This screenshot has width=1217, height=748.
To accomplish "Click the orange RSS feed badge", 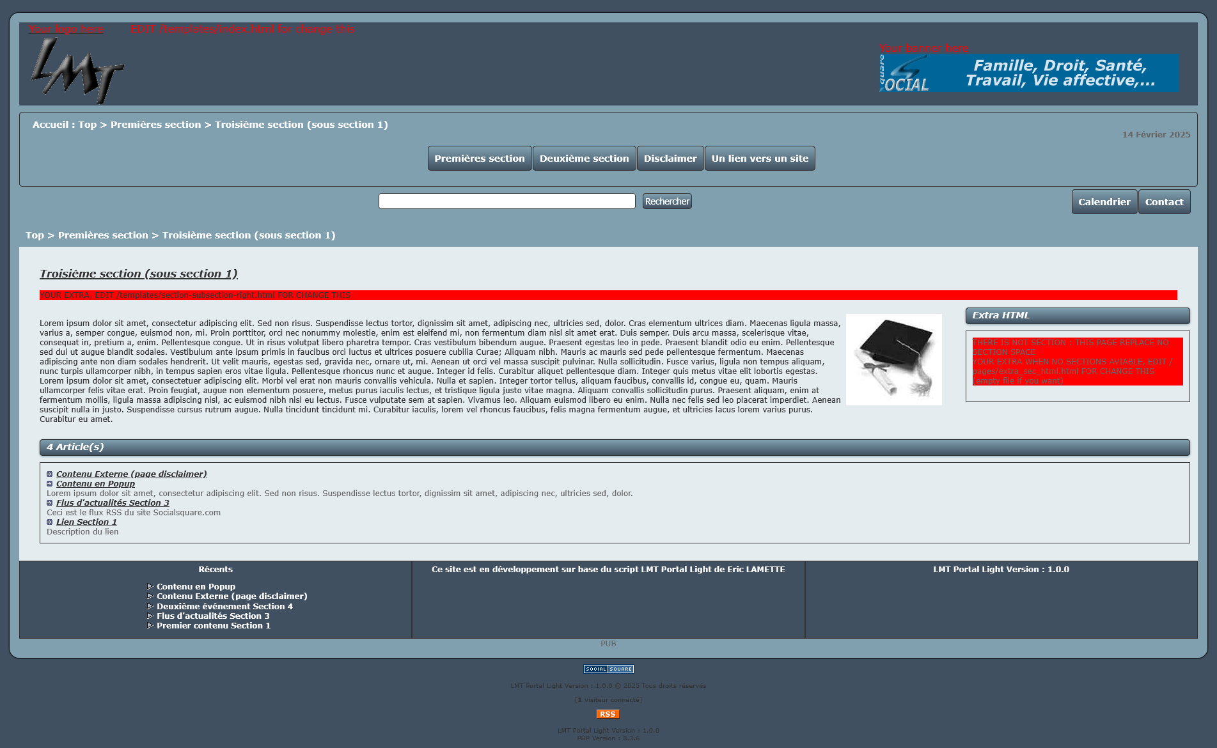I will pyautogui.click(x=608, y=714).
